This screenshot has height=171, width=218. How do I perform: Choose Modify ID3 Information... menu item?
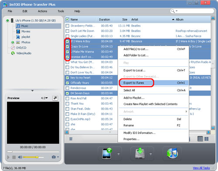click(x=154, y=133)
